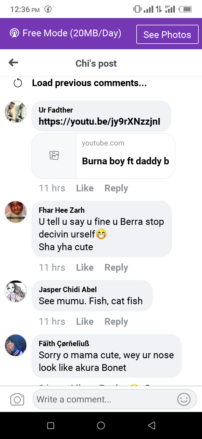Open Fhar Hee Zarh's profile picture
The image size is (202, 439).
(16, 212)
